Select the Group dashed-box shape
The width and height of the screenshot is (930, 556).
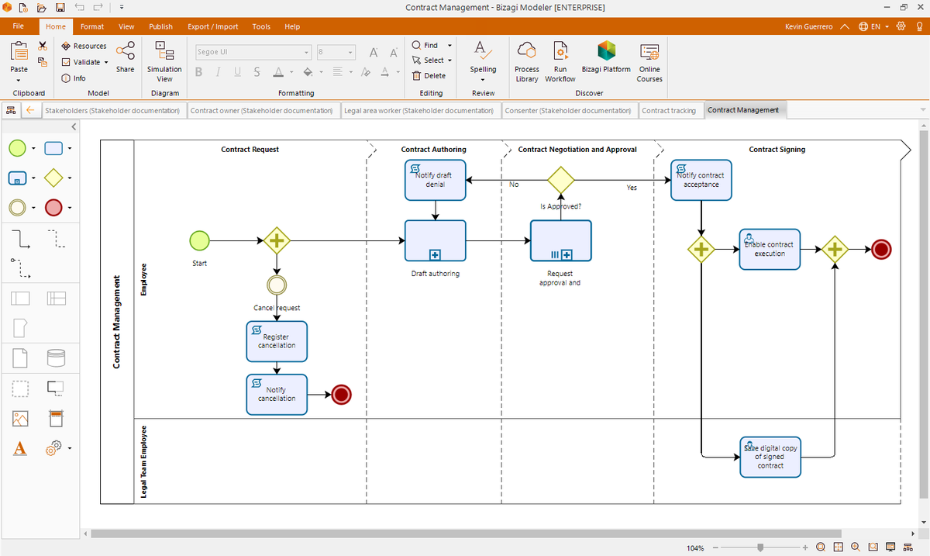point(20,388)
